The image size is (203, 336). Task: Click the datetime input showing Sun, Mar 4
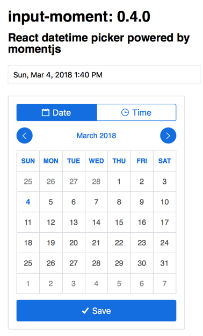tap(104, 75)
